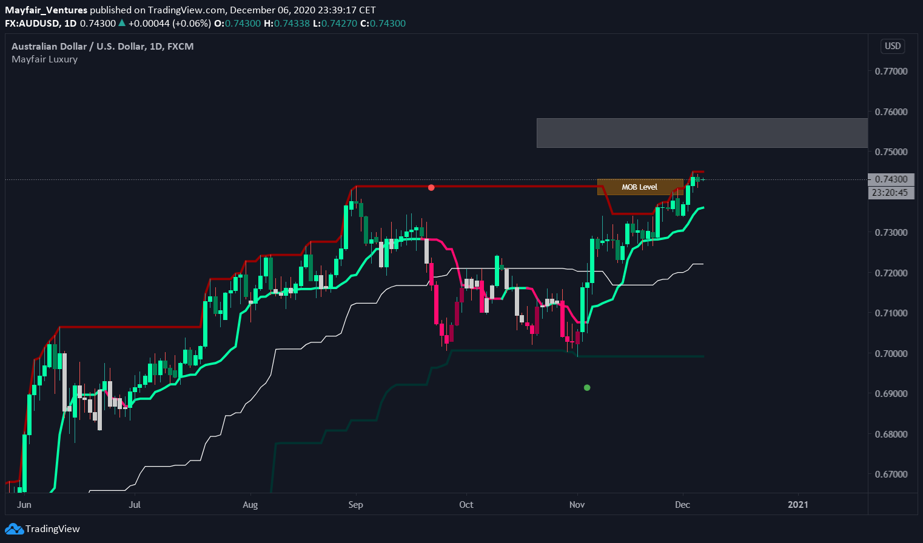Click the 0.70000 price axis label
The height and width of the screenshot is (543, 923).
pyautogui.click(x=891, y=353)
